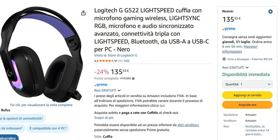This screenshot has width=280, height=140.
Task: Click the Prime logo below the price
Action: point(101,85)
